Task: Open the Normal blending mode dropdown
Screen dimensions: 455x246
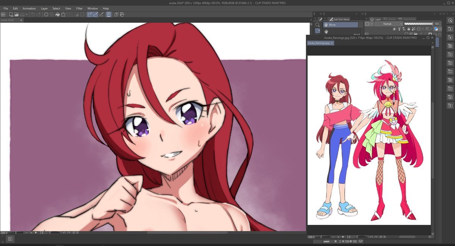Action: [x=388, y=24]
